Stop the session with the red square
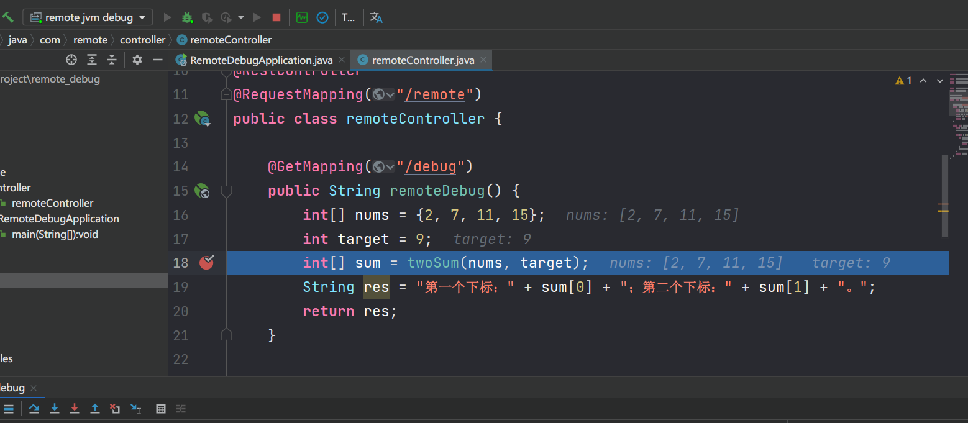Image resolution: width=968 pixels, height=423 pixels. click(276, 17)
